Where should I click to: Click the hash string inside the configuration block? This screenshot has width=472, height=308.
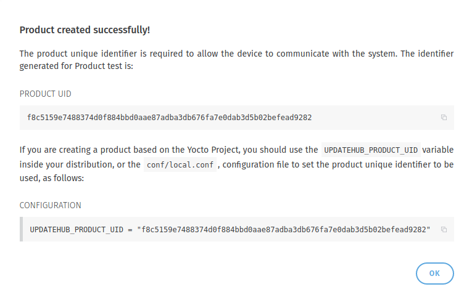[284, 230]
